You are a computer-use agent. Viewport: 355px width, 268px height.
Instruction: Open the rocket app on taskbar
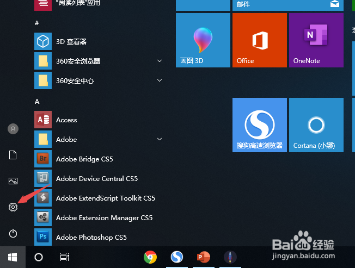230,257
